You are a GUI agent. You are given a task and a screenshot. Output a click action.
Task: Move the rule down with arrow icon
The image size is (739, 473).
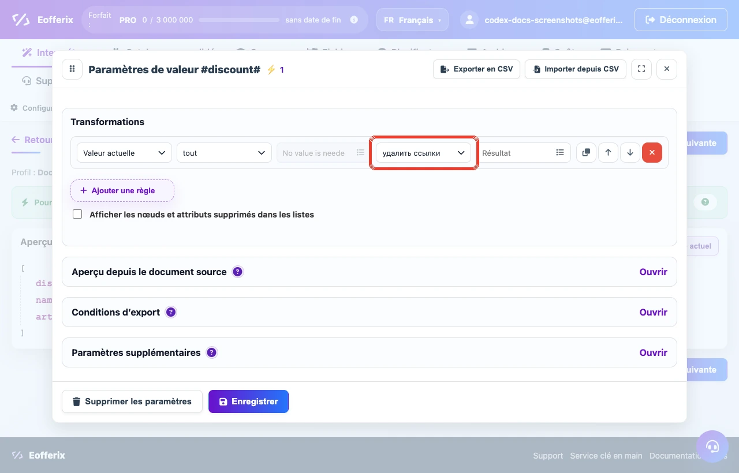tap(630, 153)
